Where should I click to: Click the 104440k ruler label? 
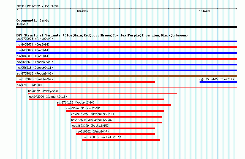(x=205, y=11)
